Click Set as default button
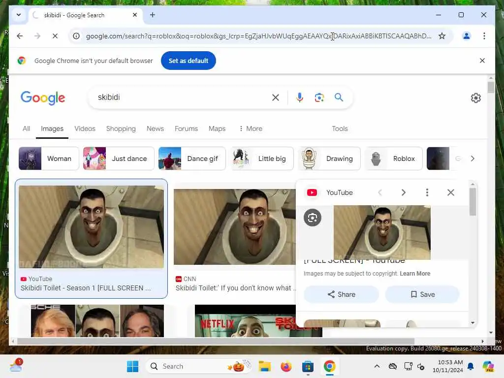504x378 pixels. (x=189, y=61)
